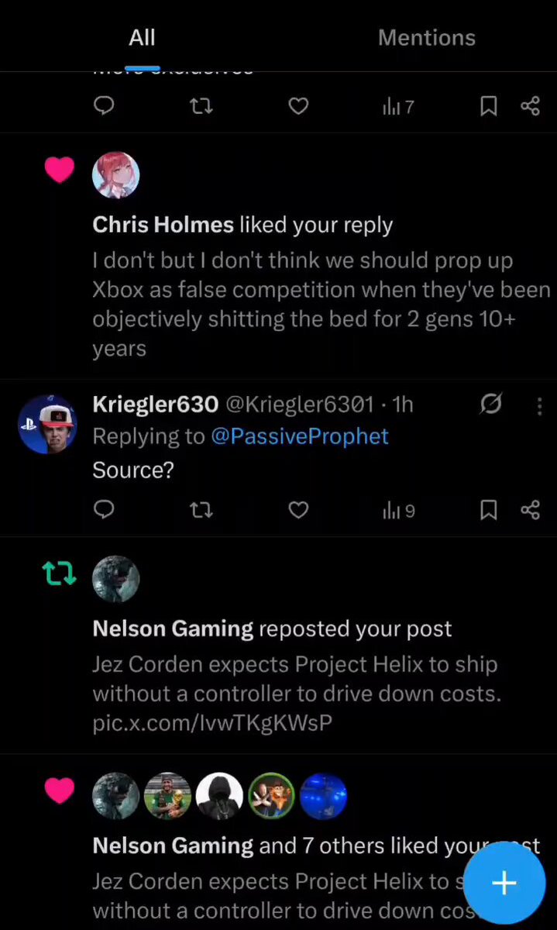Repost Kriegler630's "Source?" reply
Viewport: 557px width, 930px height.
[x=201, y=509]
